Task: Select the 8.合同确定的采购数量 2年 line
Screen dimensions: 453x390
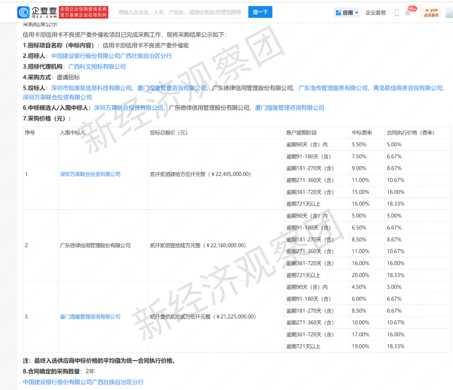Action: (59, 371)
